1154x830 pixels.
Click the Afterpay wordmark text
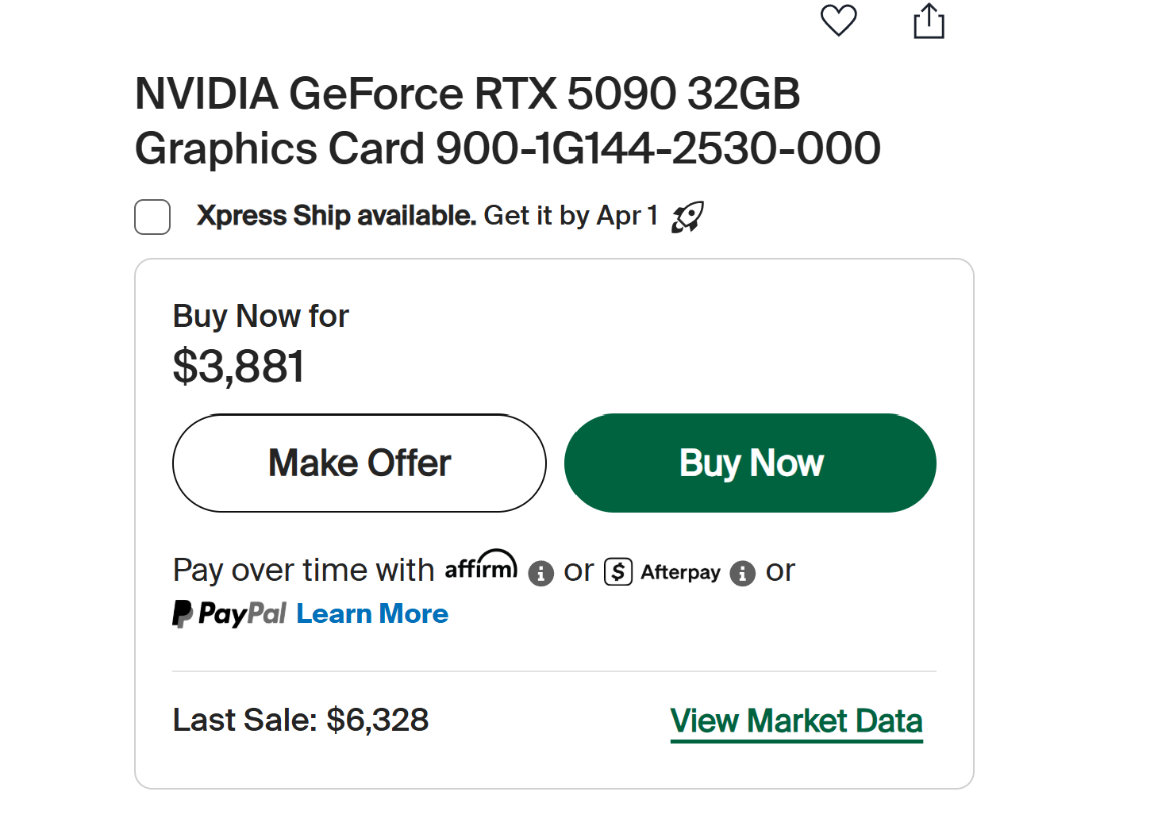680,573
